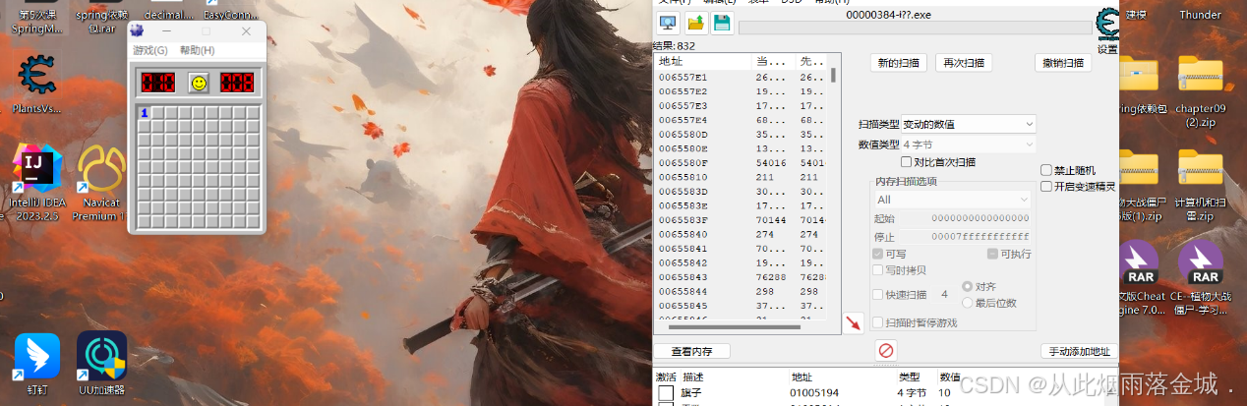The image size is (1247, 406).
Task: Select 最后位数 radio button
Action: click(967, 302)
